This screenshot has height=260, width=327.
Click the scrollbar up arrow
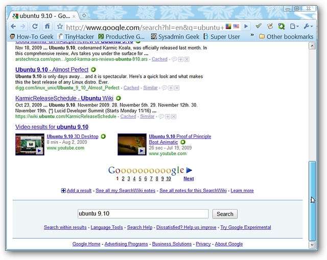[x=312, y=46]
